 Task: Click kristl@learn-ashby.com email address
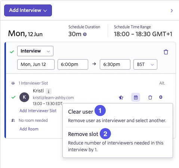click(53, 98)
